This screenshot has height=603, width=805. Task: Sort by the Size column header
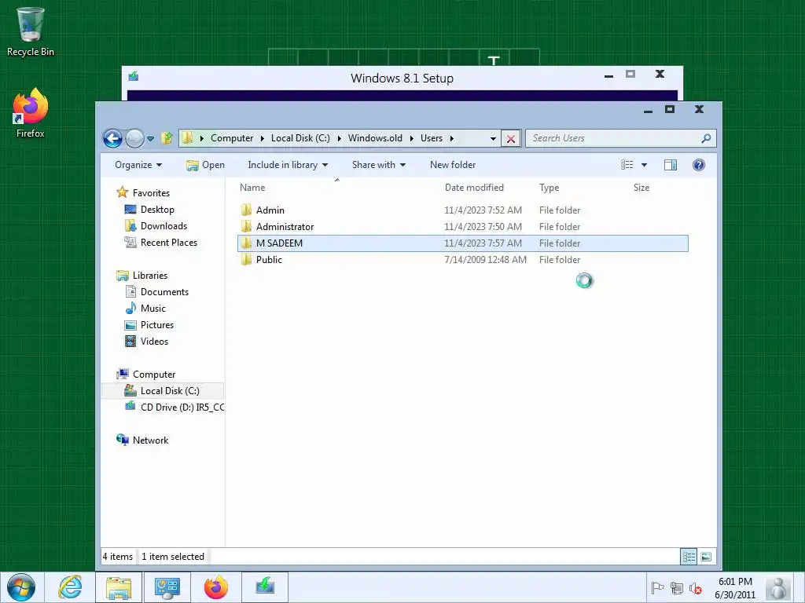point(641,188)
